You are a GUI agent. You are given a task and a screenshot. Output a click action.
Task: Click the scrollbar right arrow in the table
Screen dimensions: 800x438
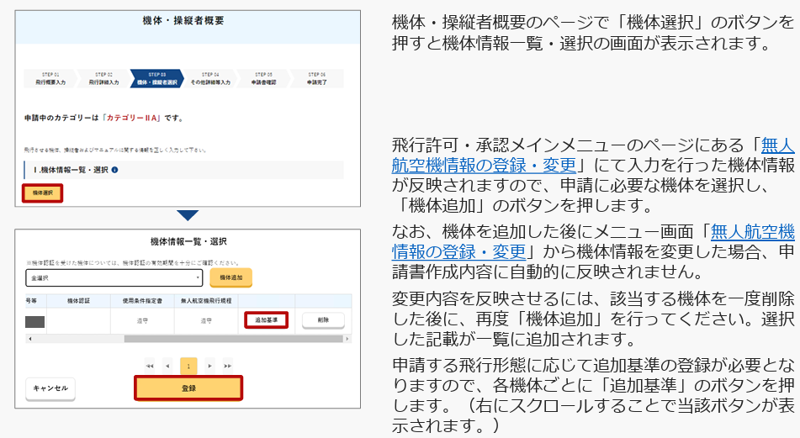click(347, 339)
